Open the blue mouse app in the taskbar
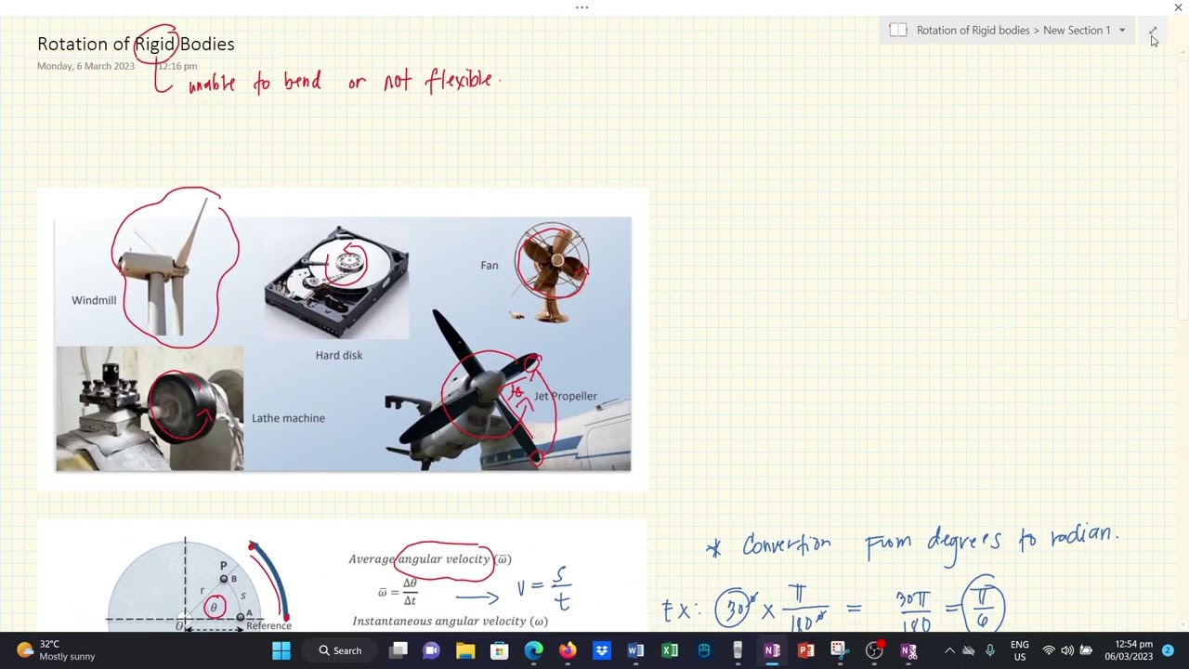 pos(704,650)
